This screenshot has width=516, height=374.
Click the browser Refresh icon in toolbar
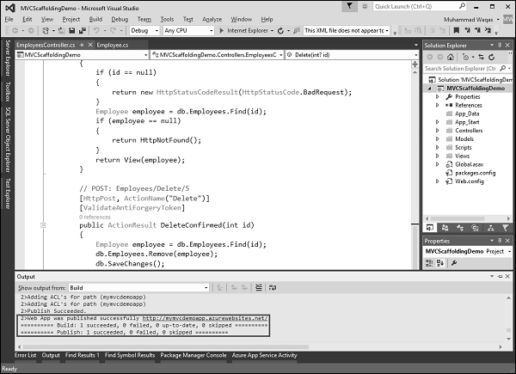tap(280, 31)
